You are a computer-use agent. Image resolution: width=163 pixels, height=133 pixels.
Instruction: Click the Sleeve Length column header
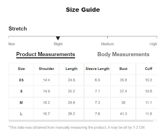pyautogui.click(x=97, y=69)
